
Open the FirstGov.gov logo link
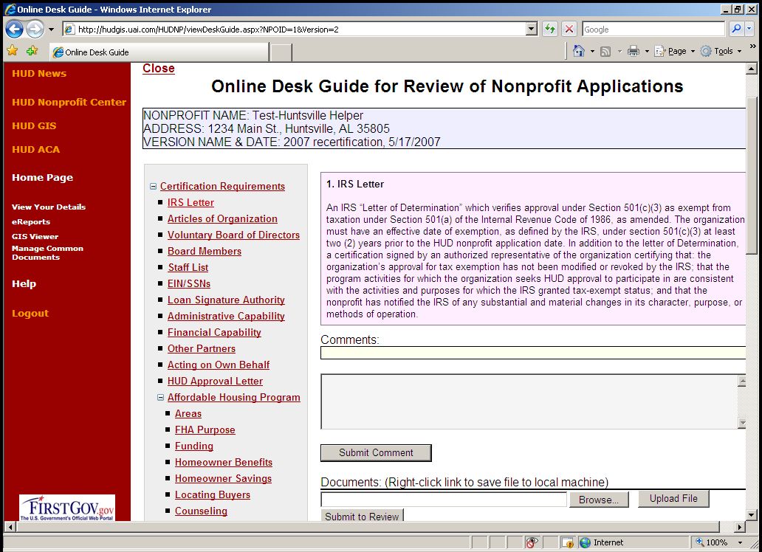click(x=67, y=508)
